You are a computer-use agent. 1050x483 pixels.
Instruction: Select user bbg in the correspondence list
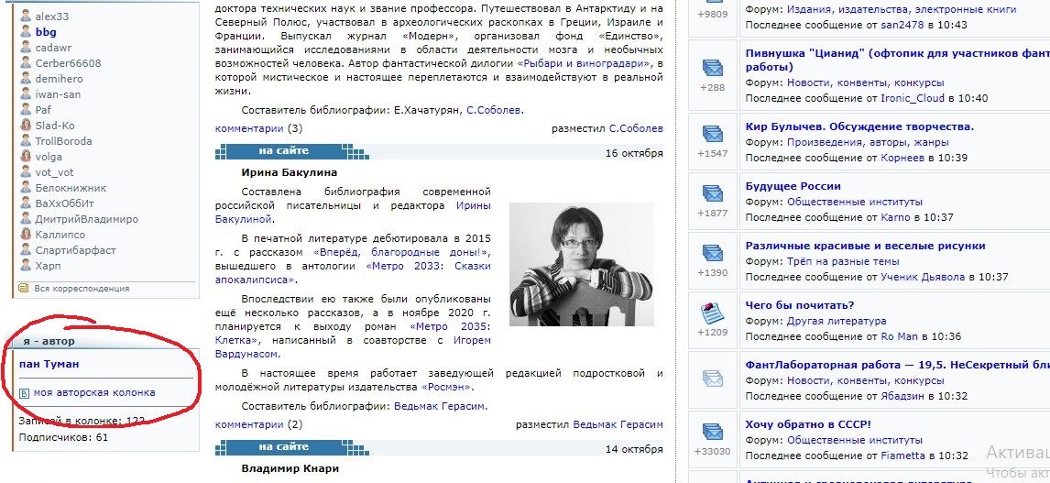pyautogui.click(x=46, y=32)
